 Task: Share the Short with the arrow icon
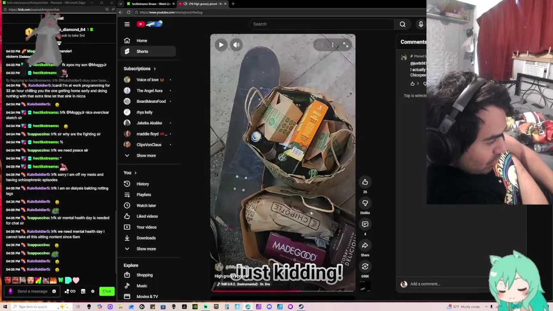[365, 245]
